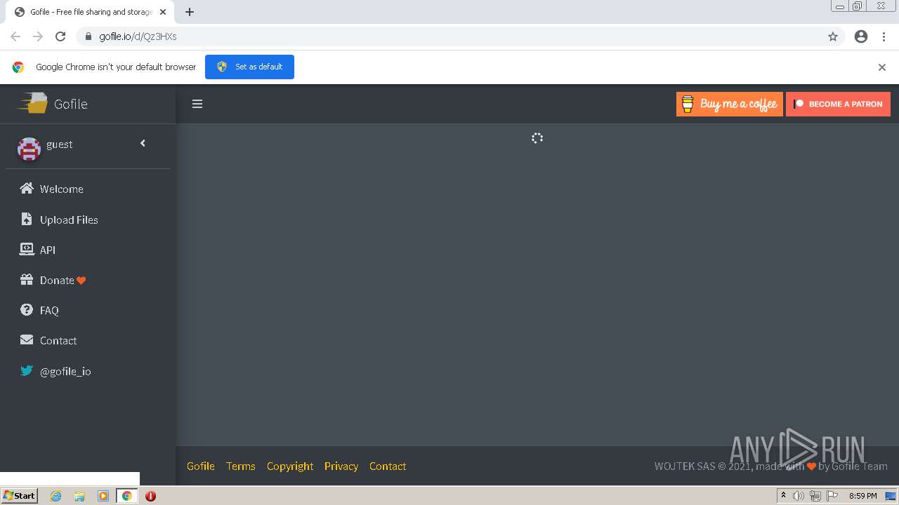Screen dimensions: 899x505
Task: Open the Privacy footer link
Action: pyautogui.click(x=341, y=466)
